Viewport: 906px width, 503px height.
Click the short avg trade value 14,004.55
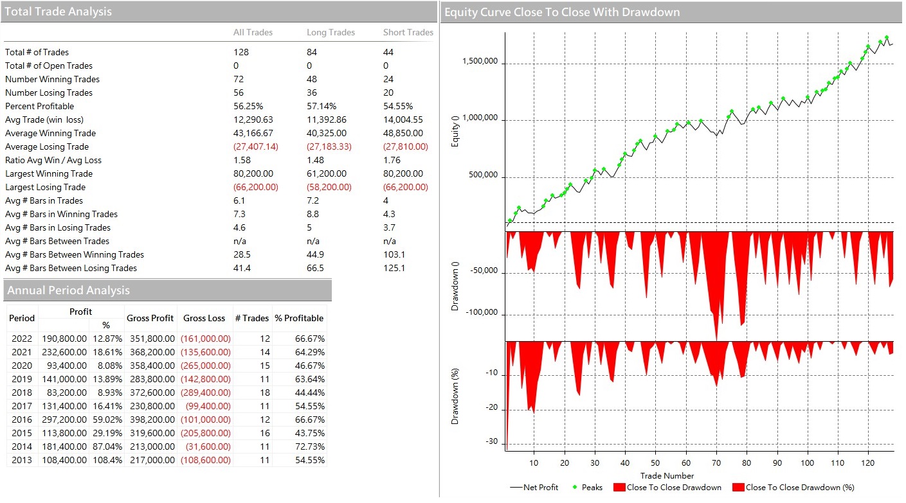point(403,120)
